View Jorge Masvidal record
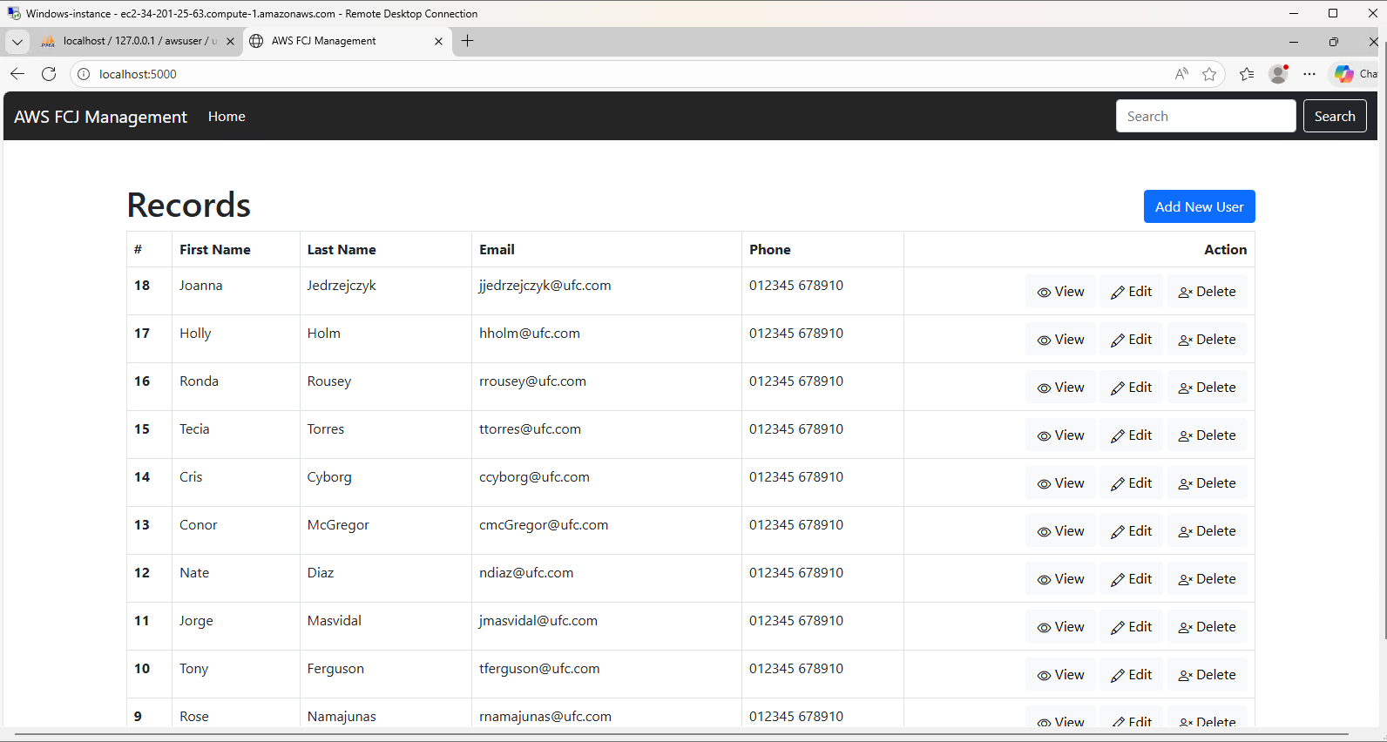Screen dimensions: 1387x742 pos(1060,627)
